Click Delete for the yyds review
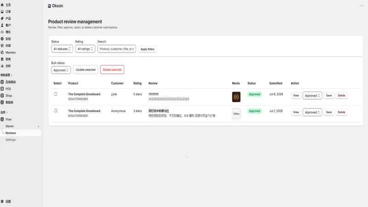This screenshot has height=207, width=368. point(341,96)
